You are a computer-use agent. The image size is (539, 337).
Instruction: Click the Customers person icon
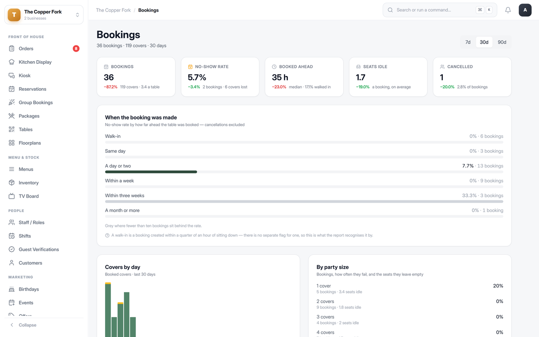point(12,263)
